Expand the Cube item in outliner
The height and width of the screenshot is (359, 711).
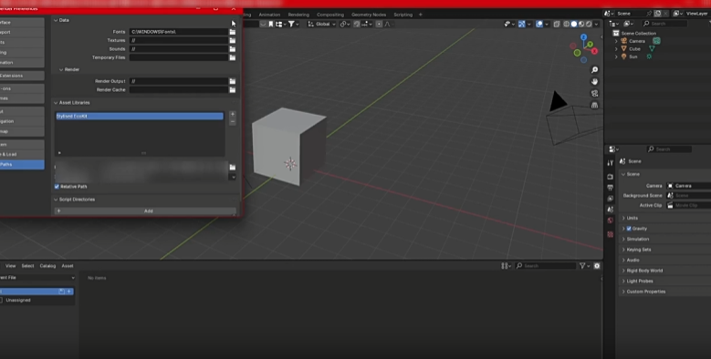(x=616, y=49)
